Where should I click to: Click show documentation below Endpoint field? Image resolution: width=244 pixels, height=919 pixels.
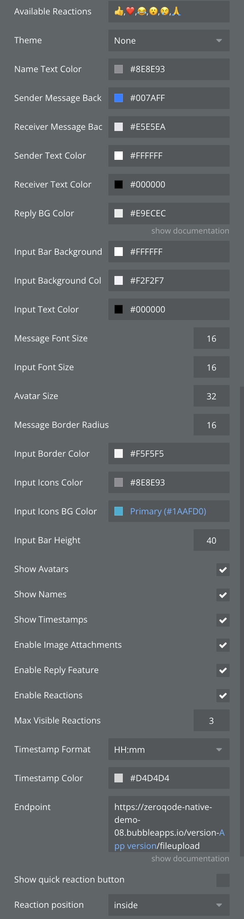[x=190, y=859]
